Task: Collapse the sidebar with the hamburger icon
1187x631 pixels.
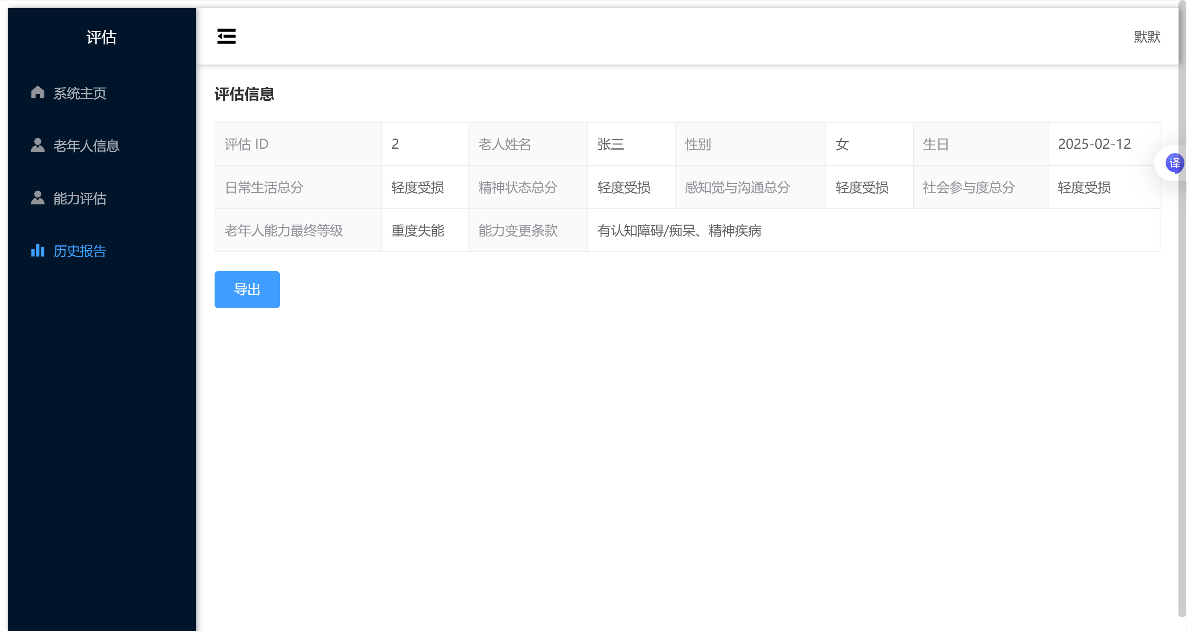Action: [226, 36]
